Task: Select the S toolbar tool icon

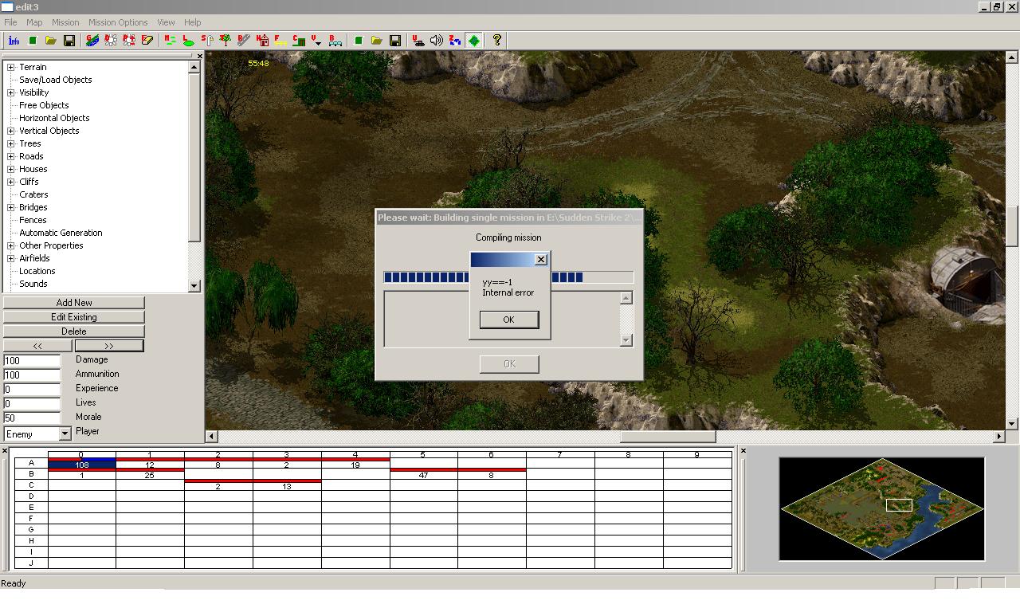Action: 207,40
